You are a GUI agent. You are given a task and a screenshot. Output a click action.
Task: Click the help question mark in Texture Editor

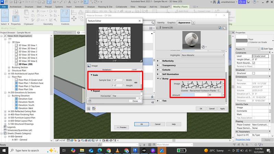pyautogui.click(x=90, y=101)
